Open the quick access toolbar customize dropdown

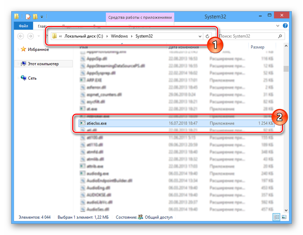point(42,16)
